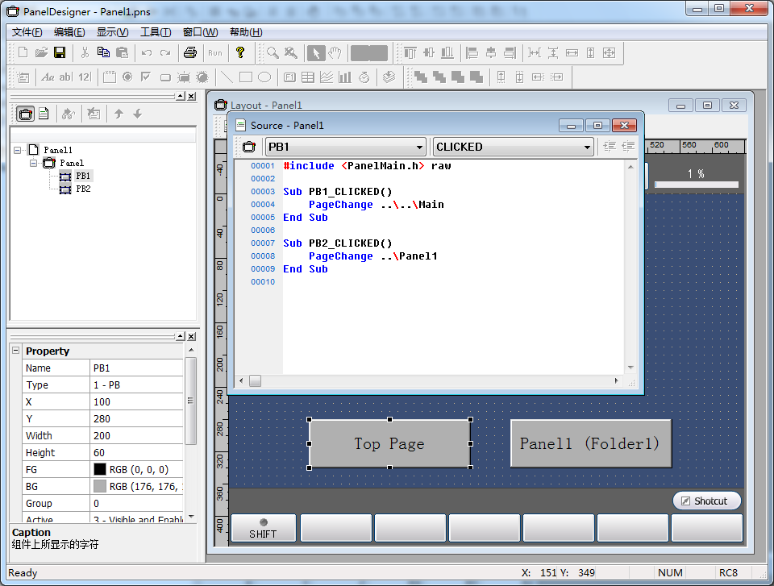
Task: Click the Panel1 (Folder1) button on canvas
Action: (590, 443)
